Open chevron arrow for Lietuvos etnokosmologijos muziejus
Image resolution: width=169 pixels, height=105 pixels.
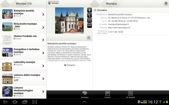43,92
